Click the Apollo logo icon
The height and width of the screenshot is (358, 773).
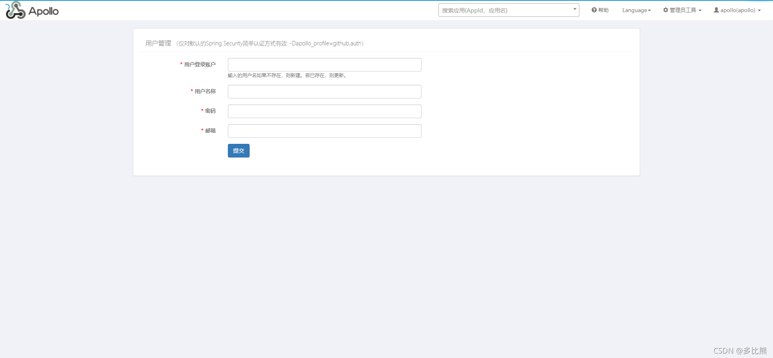click(16, 10)
